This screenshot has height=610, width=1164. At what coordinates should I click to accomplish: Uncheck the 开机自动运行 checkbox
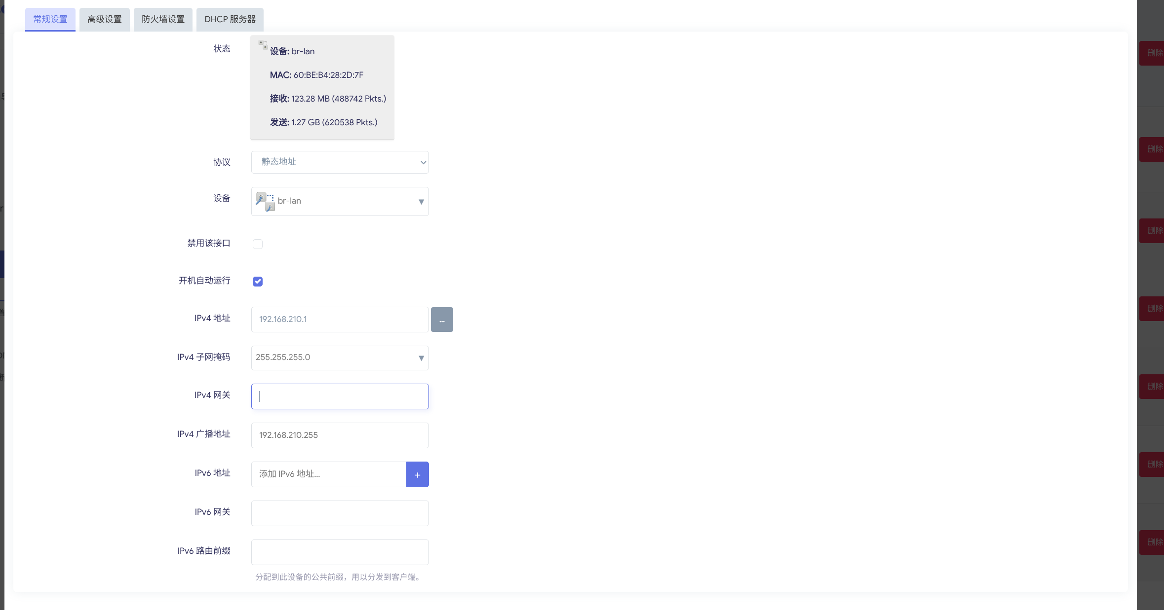click(258, 282)
